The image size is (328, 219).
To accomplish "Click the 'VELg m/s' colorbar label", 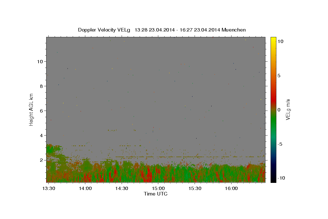I will (288, 109).
